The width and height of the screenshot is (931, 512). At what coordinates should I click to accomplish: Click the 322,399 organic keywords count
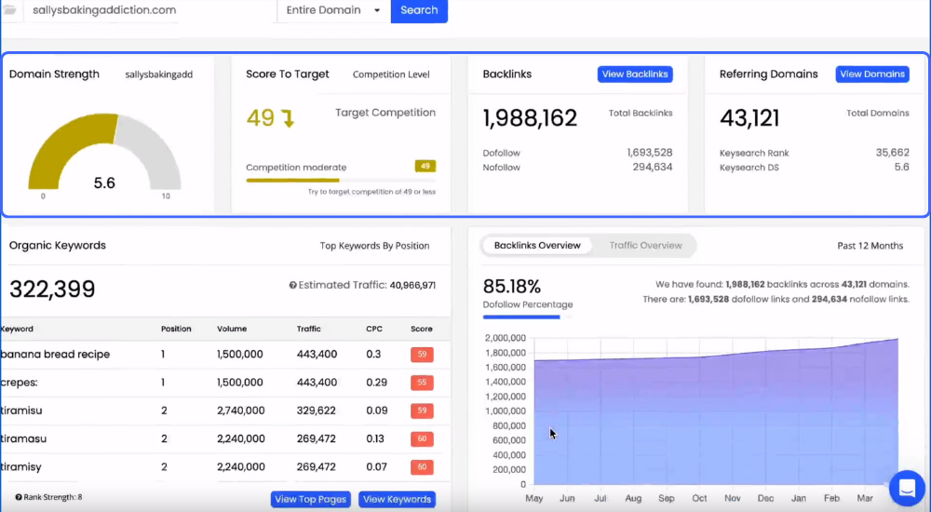(x=52, y=290)
